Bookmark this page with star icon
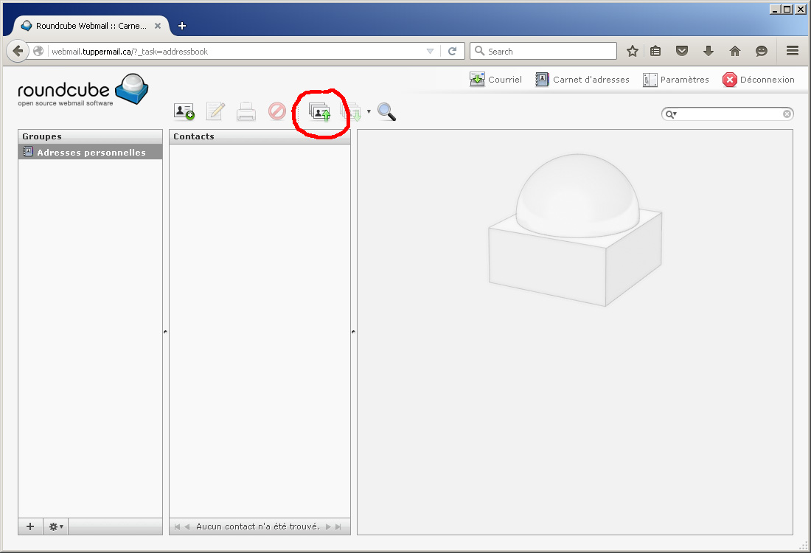The image size is (811, 553). click(632, 52)
